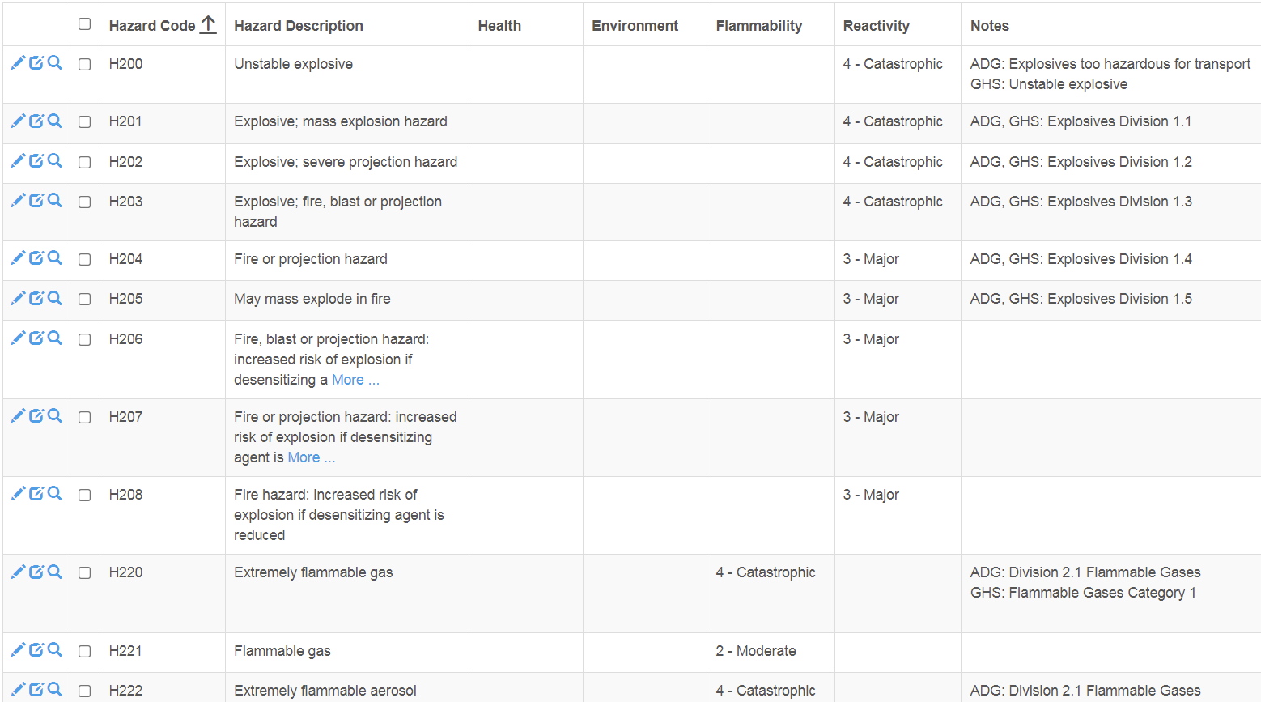Click the magnifier view icon for H202

(x=54, y=160)
